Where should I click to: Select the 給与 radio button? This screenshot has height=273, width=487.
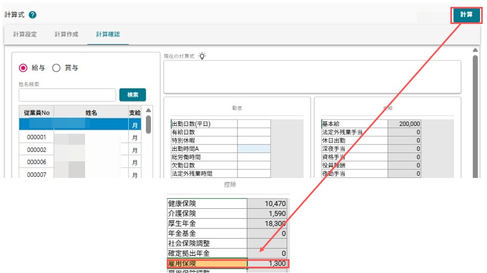(23, 67)
